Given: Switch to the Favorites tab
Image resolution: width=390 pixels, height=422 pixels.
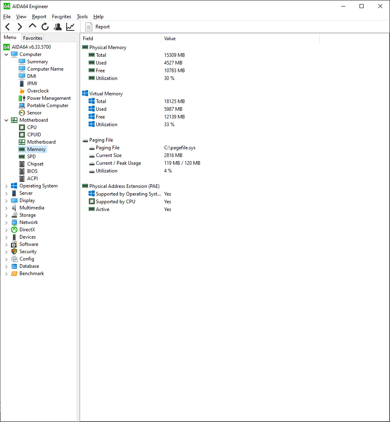Looking at the screenshot, I should pyautogui.click(x=32, y=38).
